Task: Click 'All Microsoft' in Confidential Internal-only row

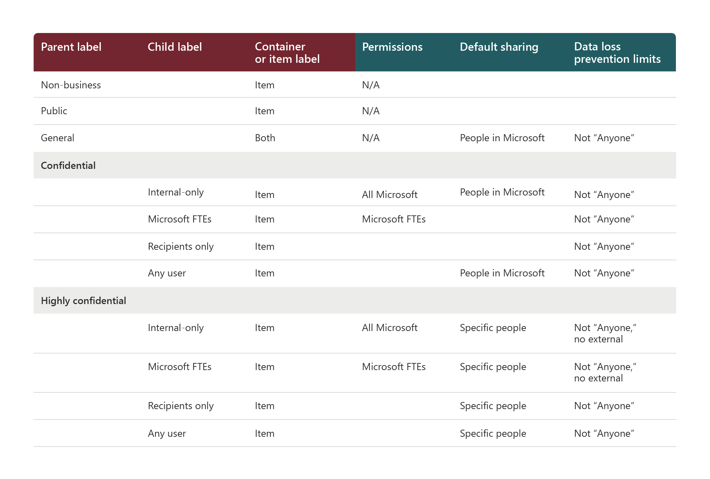Action: pyautogui.click(x=390, y=195)
